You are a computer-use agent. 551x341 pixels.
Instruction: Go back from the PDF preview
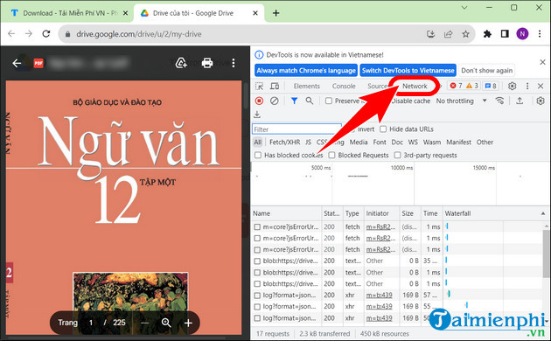tap(17, 63)
